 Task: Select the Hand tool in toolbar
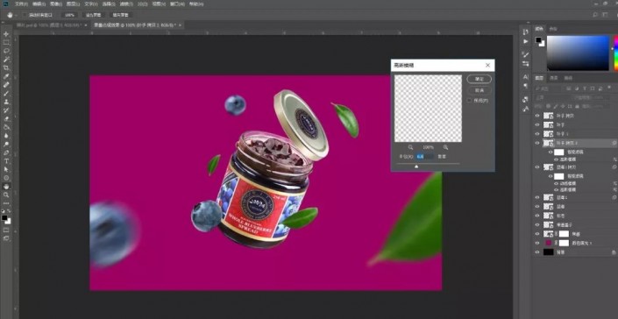click(x=6, y=187)
